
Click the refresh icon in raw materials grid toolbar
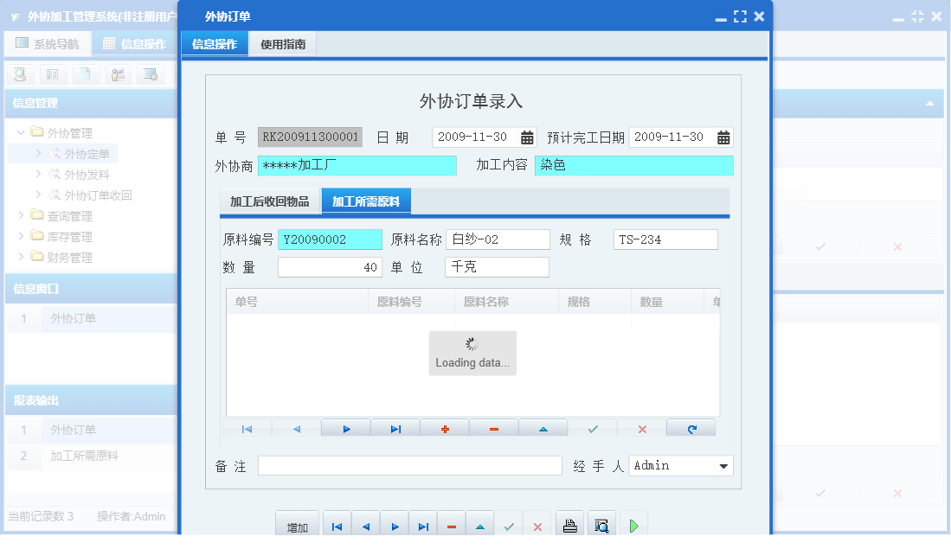click(691, 428)
